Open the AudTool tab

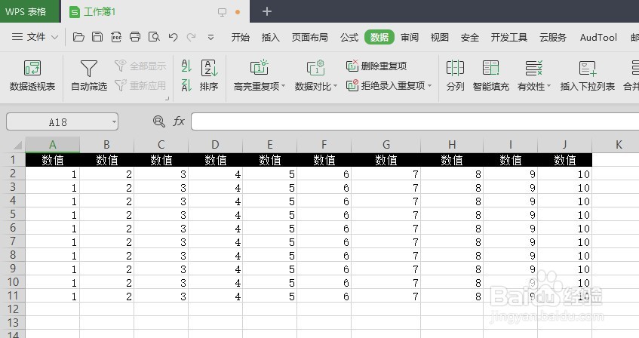[598, 38]
